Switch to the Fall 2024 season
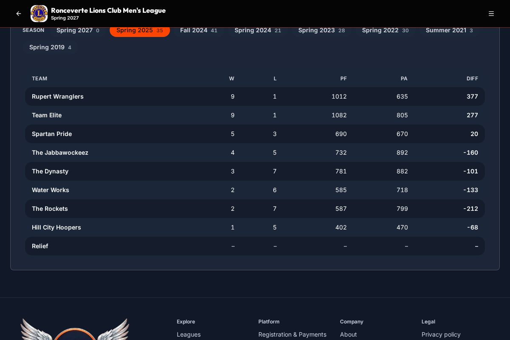This screenshot has width=510, height=340. coord(198,30)
